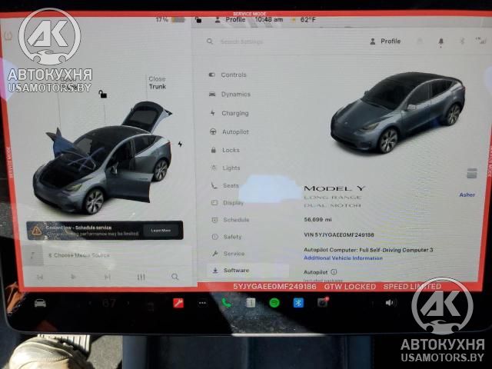Image resolution: width=492 pixels, height=369 pixels.
Task: Tap the car icon in bottom dock
Action: [40, 303]
